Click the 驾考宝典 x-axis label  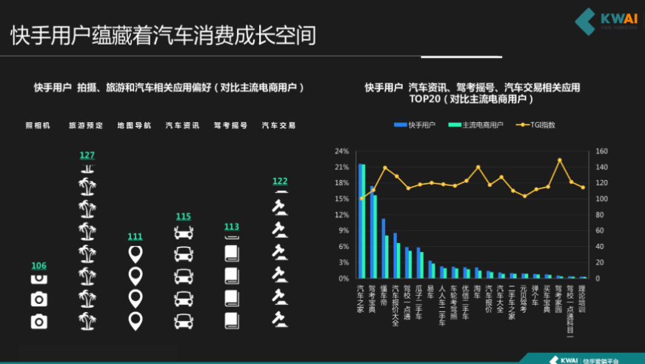point(372,299)
